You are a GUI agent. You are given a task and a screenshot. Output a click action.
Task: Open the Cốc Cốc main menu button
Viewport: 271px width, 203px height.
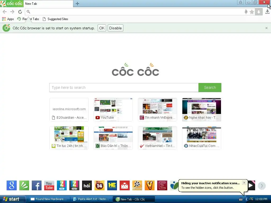point(12,3)
